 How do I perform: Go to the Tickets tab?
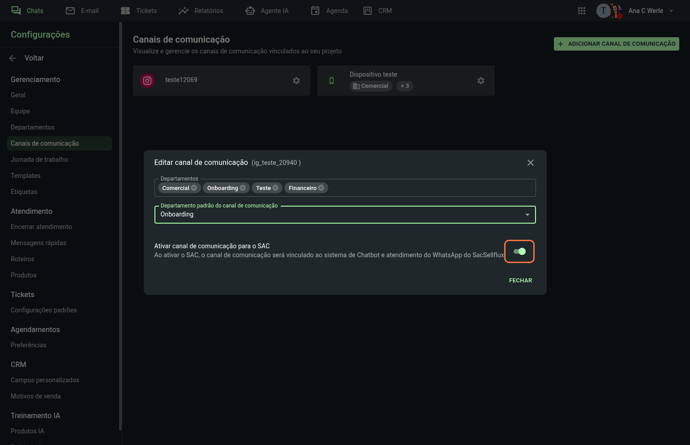139,11
